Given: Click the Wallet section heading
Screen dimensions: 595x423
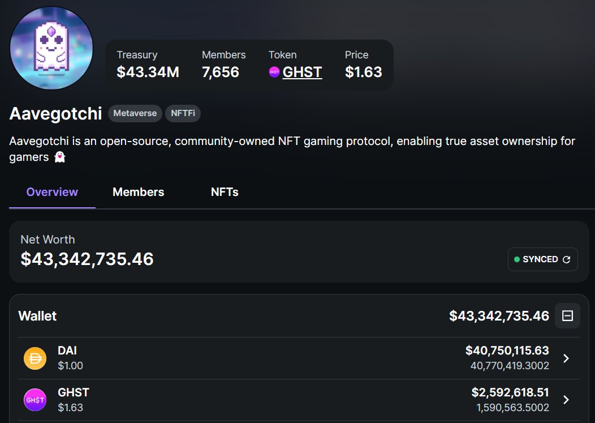Looking at the screenshot, I should 37,316.
